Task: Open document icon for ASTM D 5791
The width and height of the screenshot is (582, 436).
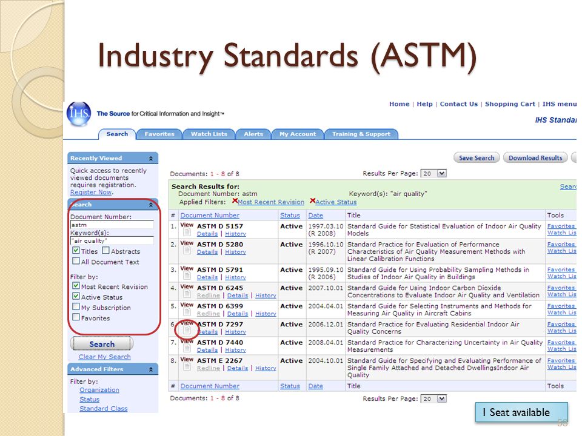Action: tap(187, 276)
